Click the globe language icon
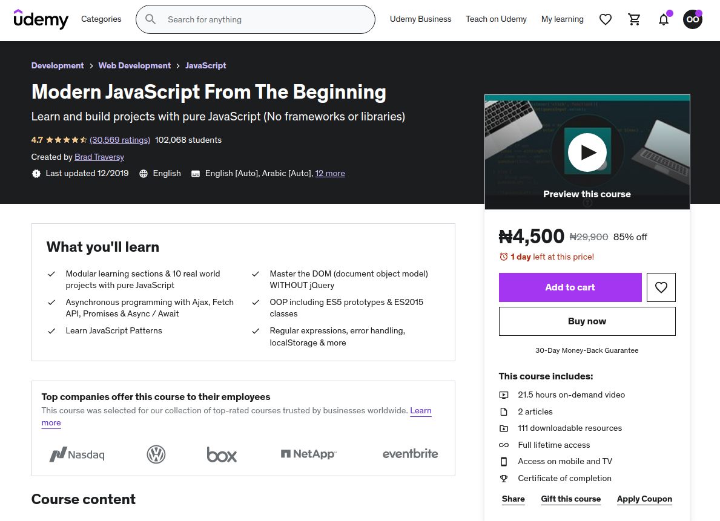 pos(144,174)
